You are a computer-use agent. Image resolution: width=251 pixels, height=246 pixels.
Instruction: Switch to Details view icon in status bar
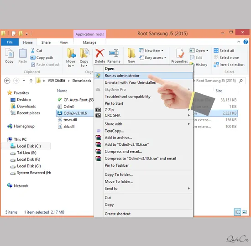pos(237,212)
